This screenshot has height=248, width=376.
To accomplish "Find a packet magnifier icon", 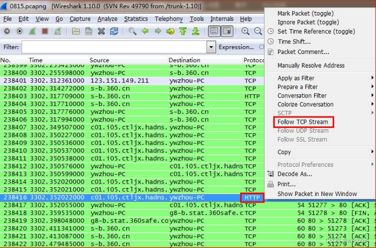I will click(132, 31).
